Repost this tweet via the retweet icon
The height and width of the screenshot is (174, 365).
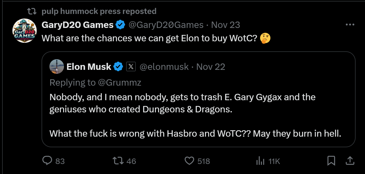click(x=117, y=161)
